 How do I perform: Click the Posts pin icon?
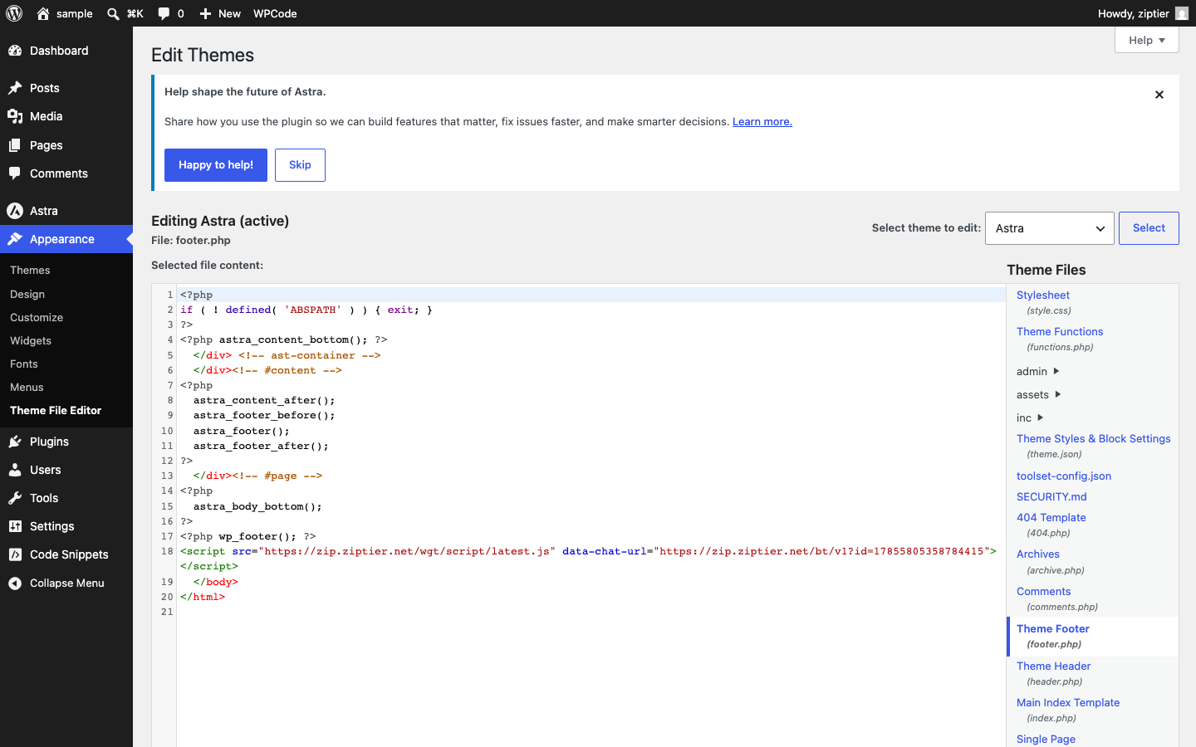(x=15, y=88)
